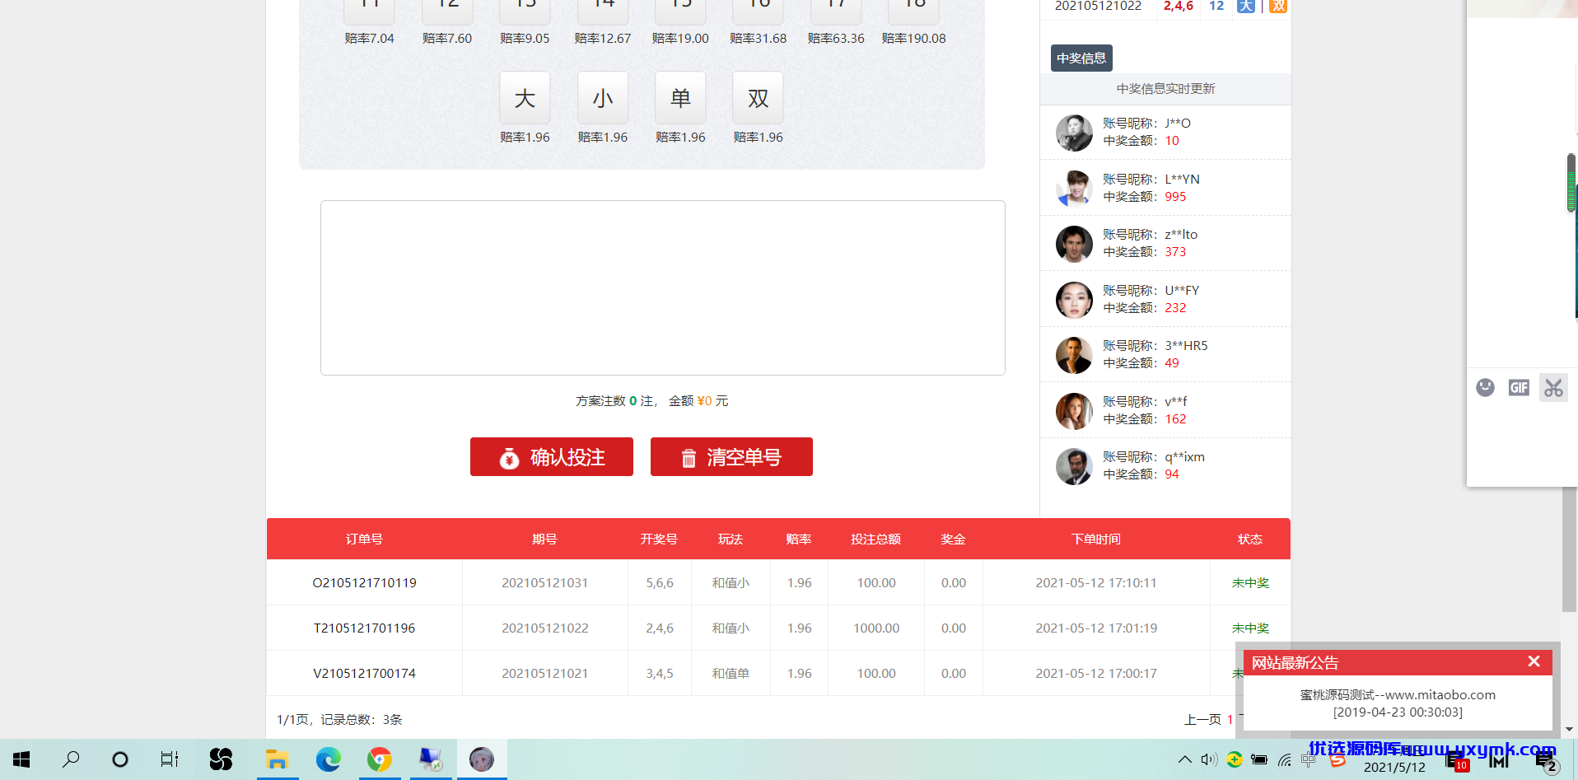Close the 网站最新公告 announcement popup
1578x780 pixels.
click(x=1534, y=661)
